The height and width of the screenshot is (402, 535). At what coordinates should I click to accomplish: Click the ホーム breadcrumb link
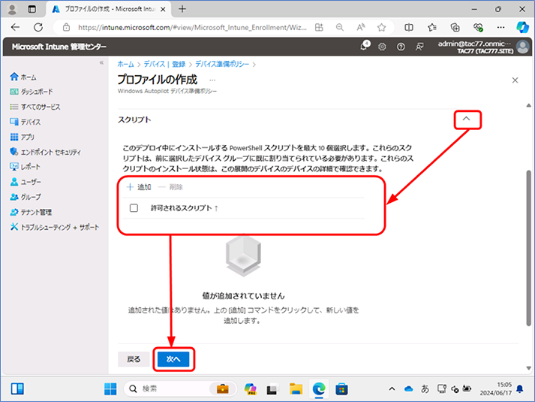point(125,64)
